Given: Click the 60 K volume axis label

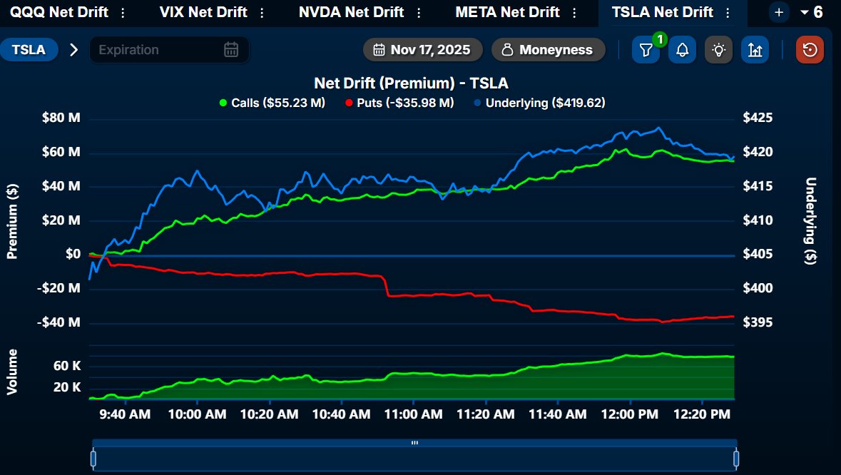Looking at the screenshot, I should [67, 366].
